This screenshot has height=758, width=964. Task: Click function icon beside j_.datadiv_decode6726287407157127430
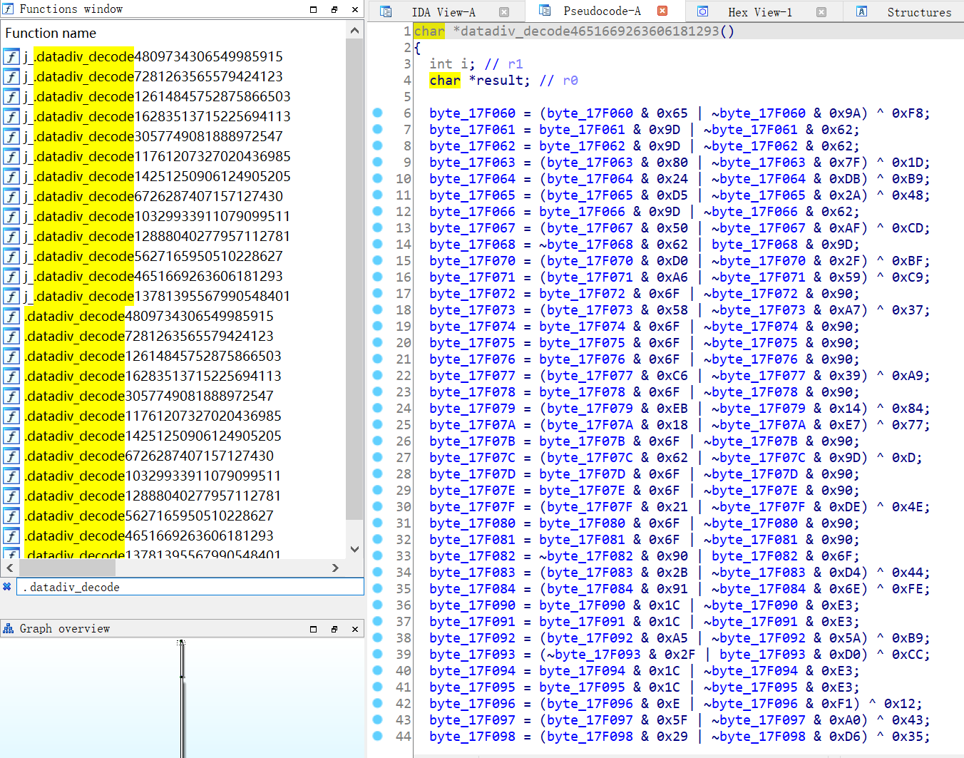tap(11, 196)
